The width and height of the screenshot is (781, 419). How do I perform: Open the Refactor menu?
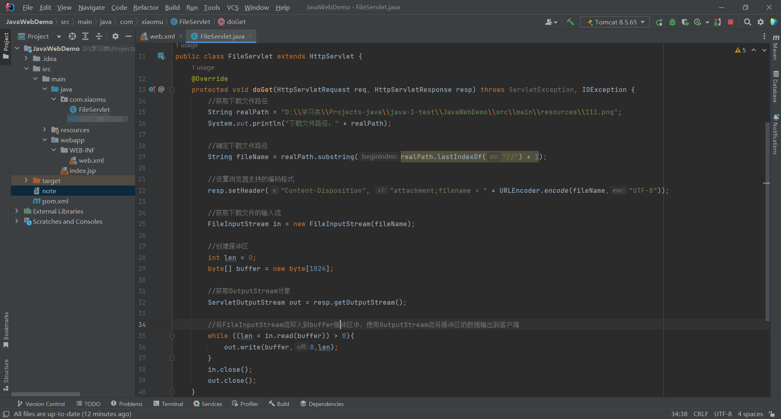coord(146,7)
